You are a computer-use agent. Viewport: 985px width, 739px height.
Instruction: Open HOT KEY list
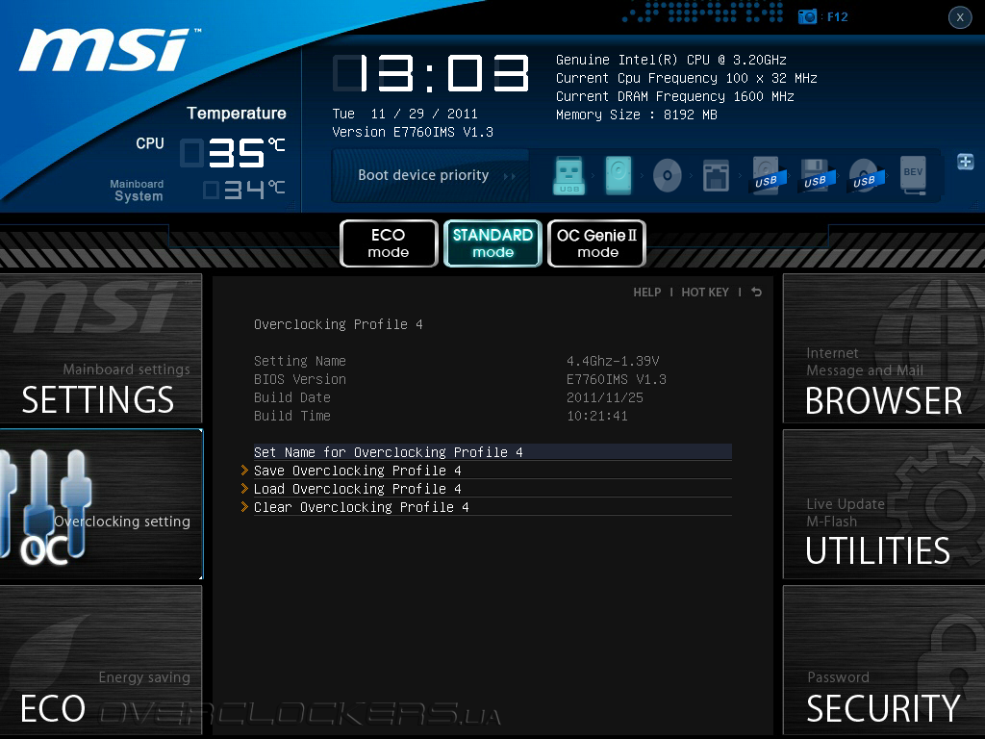click(x=705, y=293)
